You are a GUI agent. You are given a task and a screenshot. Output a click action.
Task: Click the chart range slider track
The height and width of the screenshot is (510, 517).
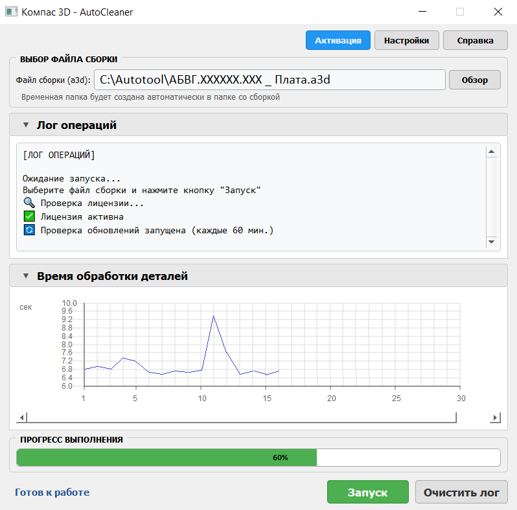(242, 418)
